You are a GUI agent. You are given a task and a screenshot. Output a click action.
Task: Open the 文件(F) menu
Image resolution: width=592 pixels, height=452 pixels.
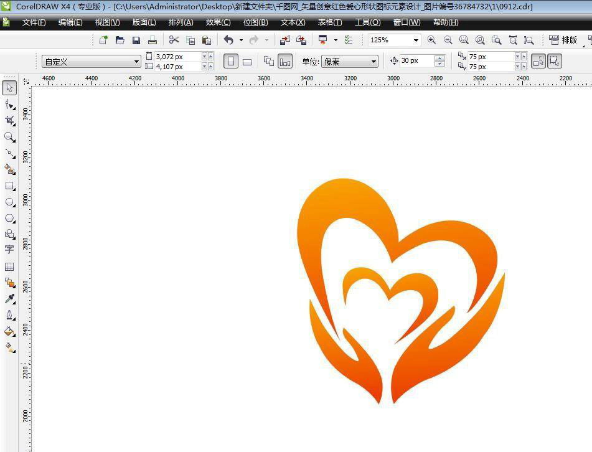click(x=34, y=22)
